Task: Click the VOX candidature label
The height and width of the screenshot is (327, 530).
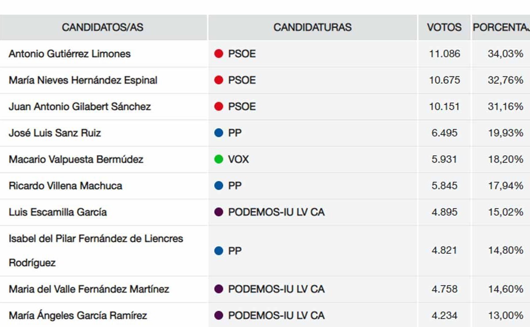Action: 238,159
